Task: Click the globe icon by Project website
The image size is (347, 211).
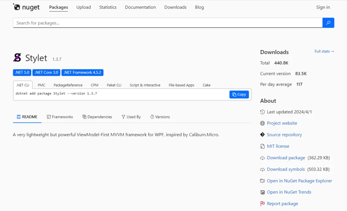Action: point(262,123)
